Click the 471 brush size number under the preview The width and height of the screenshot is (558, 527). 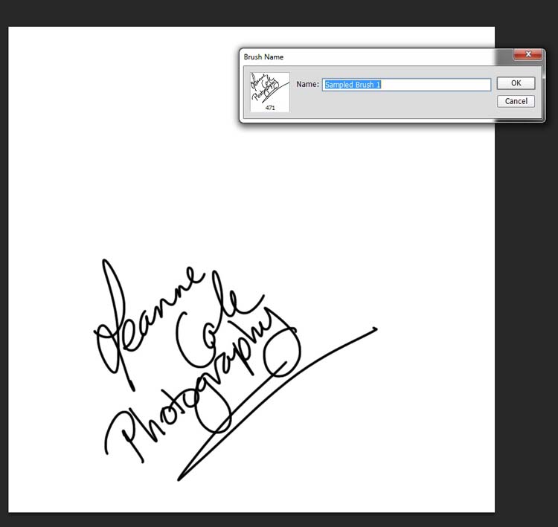270,108
